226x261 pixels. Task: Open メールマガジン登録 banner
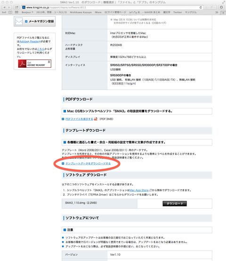pyautogui.click(x=34, y=21)
